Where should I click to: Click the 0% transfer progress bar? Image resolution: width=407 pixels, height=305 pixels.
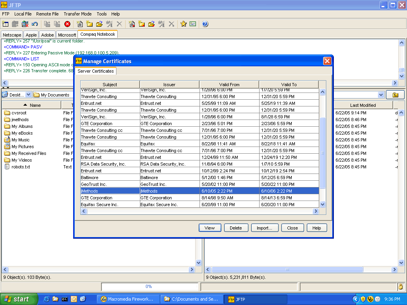pos(149,287)
